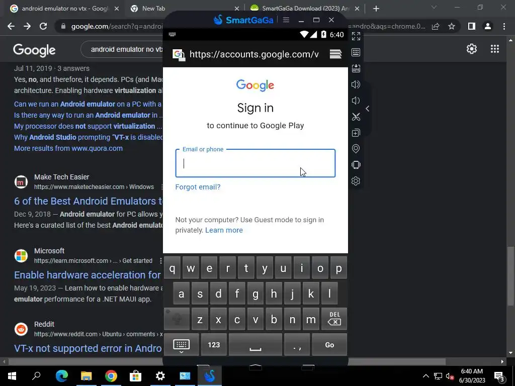This screenshot has width=515, height=386.
Task: Tap the 123 numeric keyboard key
Action: (x=214, y=345)
